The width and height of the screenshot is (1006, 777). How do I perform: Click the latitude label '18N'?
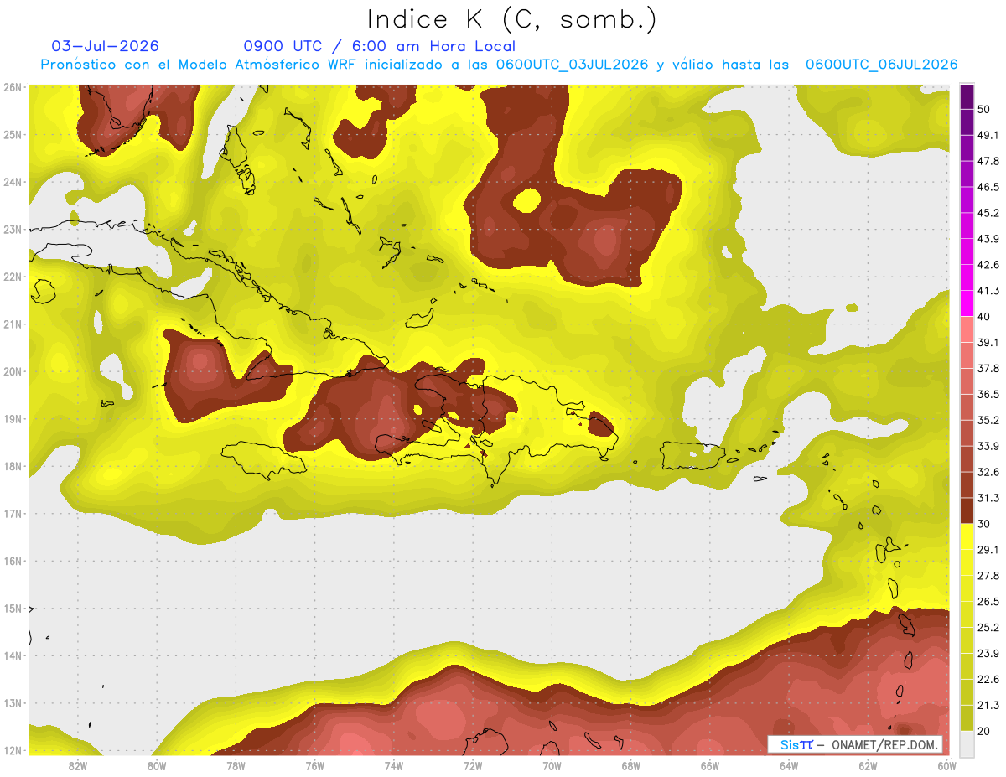12,466
